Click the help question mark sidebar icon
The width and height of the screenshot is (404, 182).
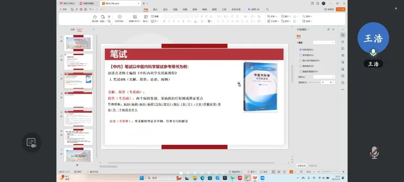click(x=343, y=83)
